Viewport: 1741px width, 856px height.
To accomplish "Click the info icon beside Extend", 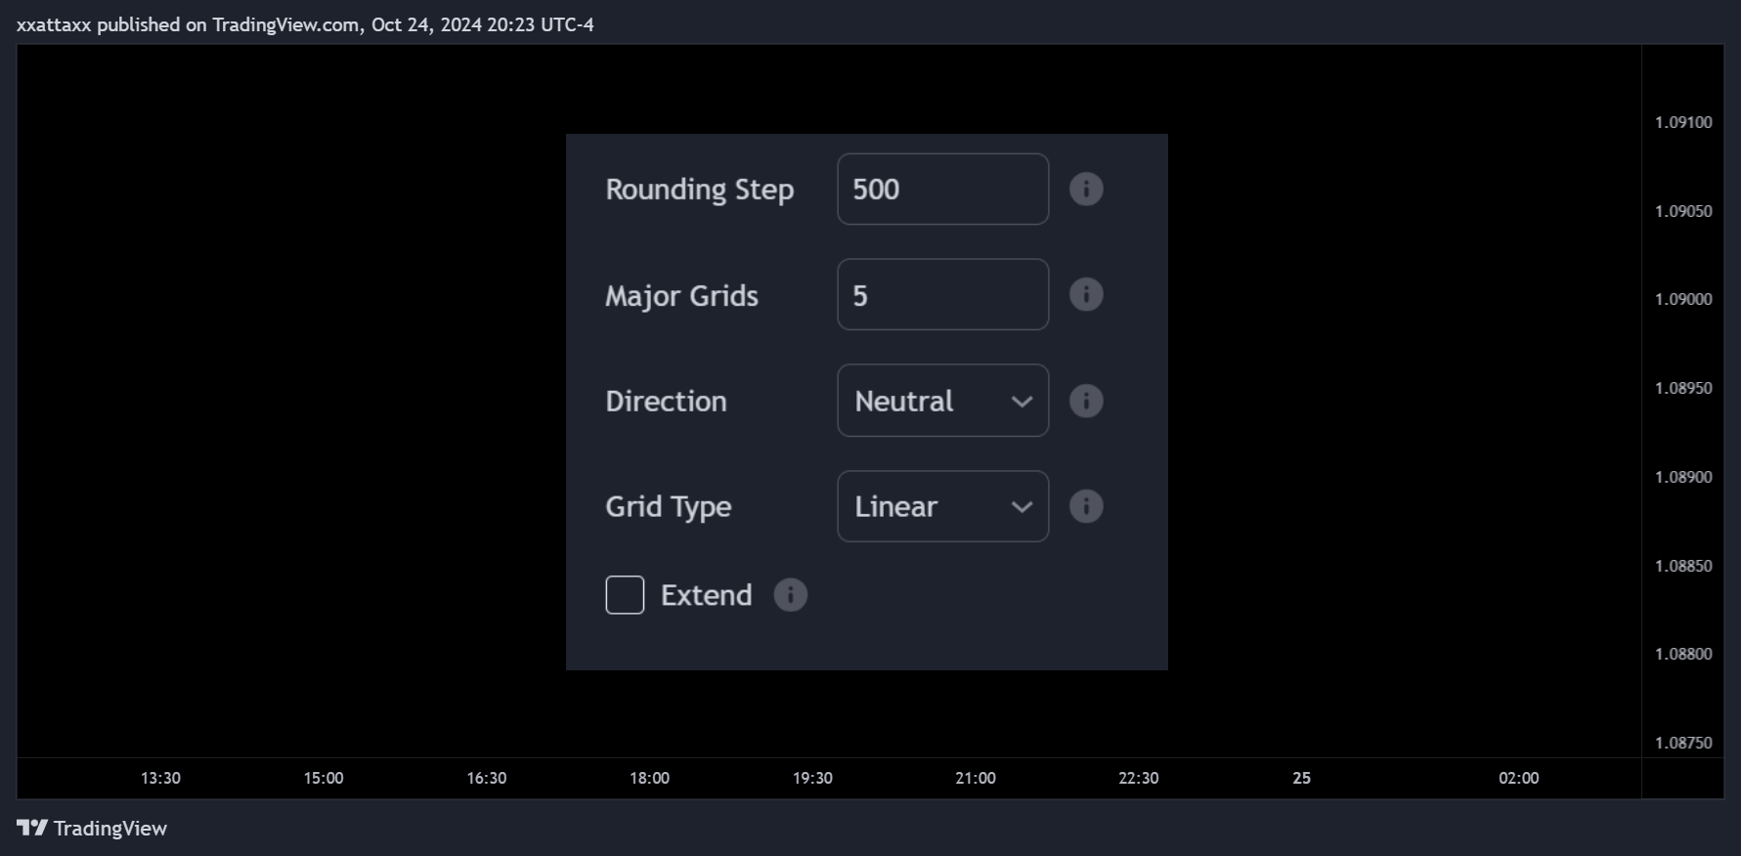I will [791, 595].
